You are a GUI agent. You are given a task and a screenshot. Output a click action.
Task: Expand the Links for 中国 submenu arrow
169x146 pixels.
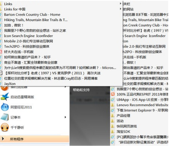(120, 9)
